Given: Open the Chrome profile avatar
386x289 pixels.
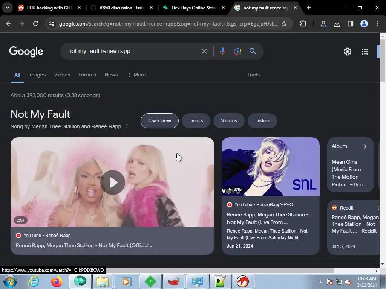Looking at the screenshot, I should click(364, 24).
